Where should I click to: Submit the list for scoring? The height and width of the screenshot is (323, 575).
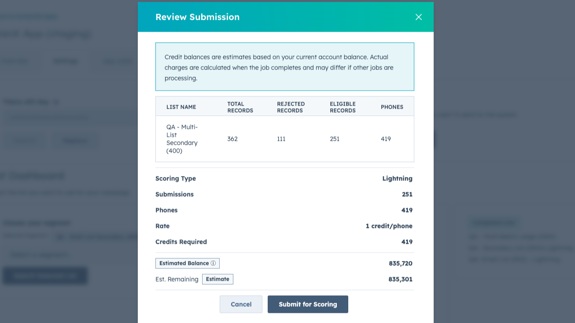pos(308,304)
